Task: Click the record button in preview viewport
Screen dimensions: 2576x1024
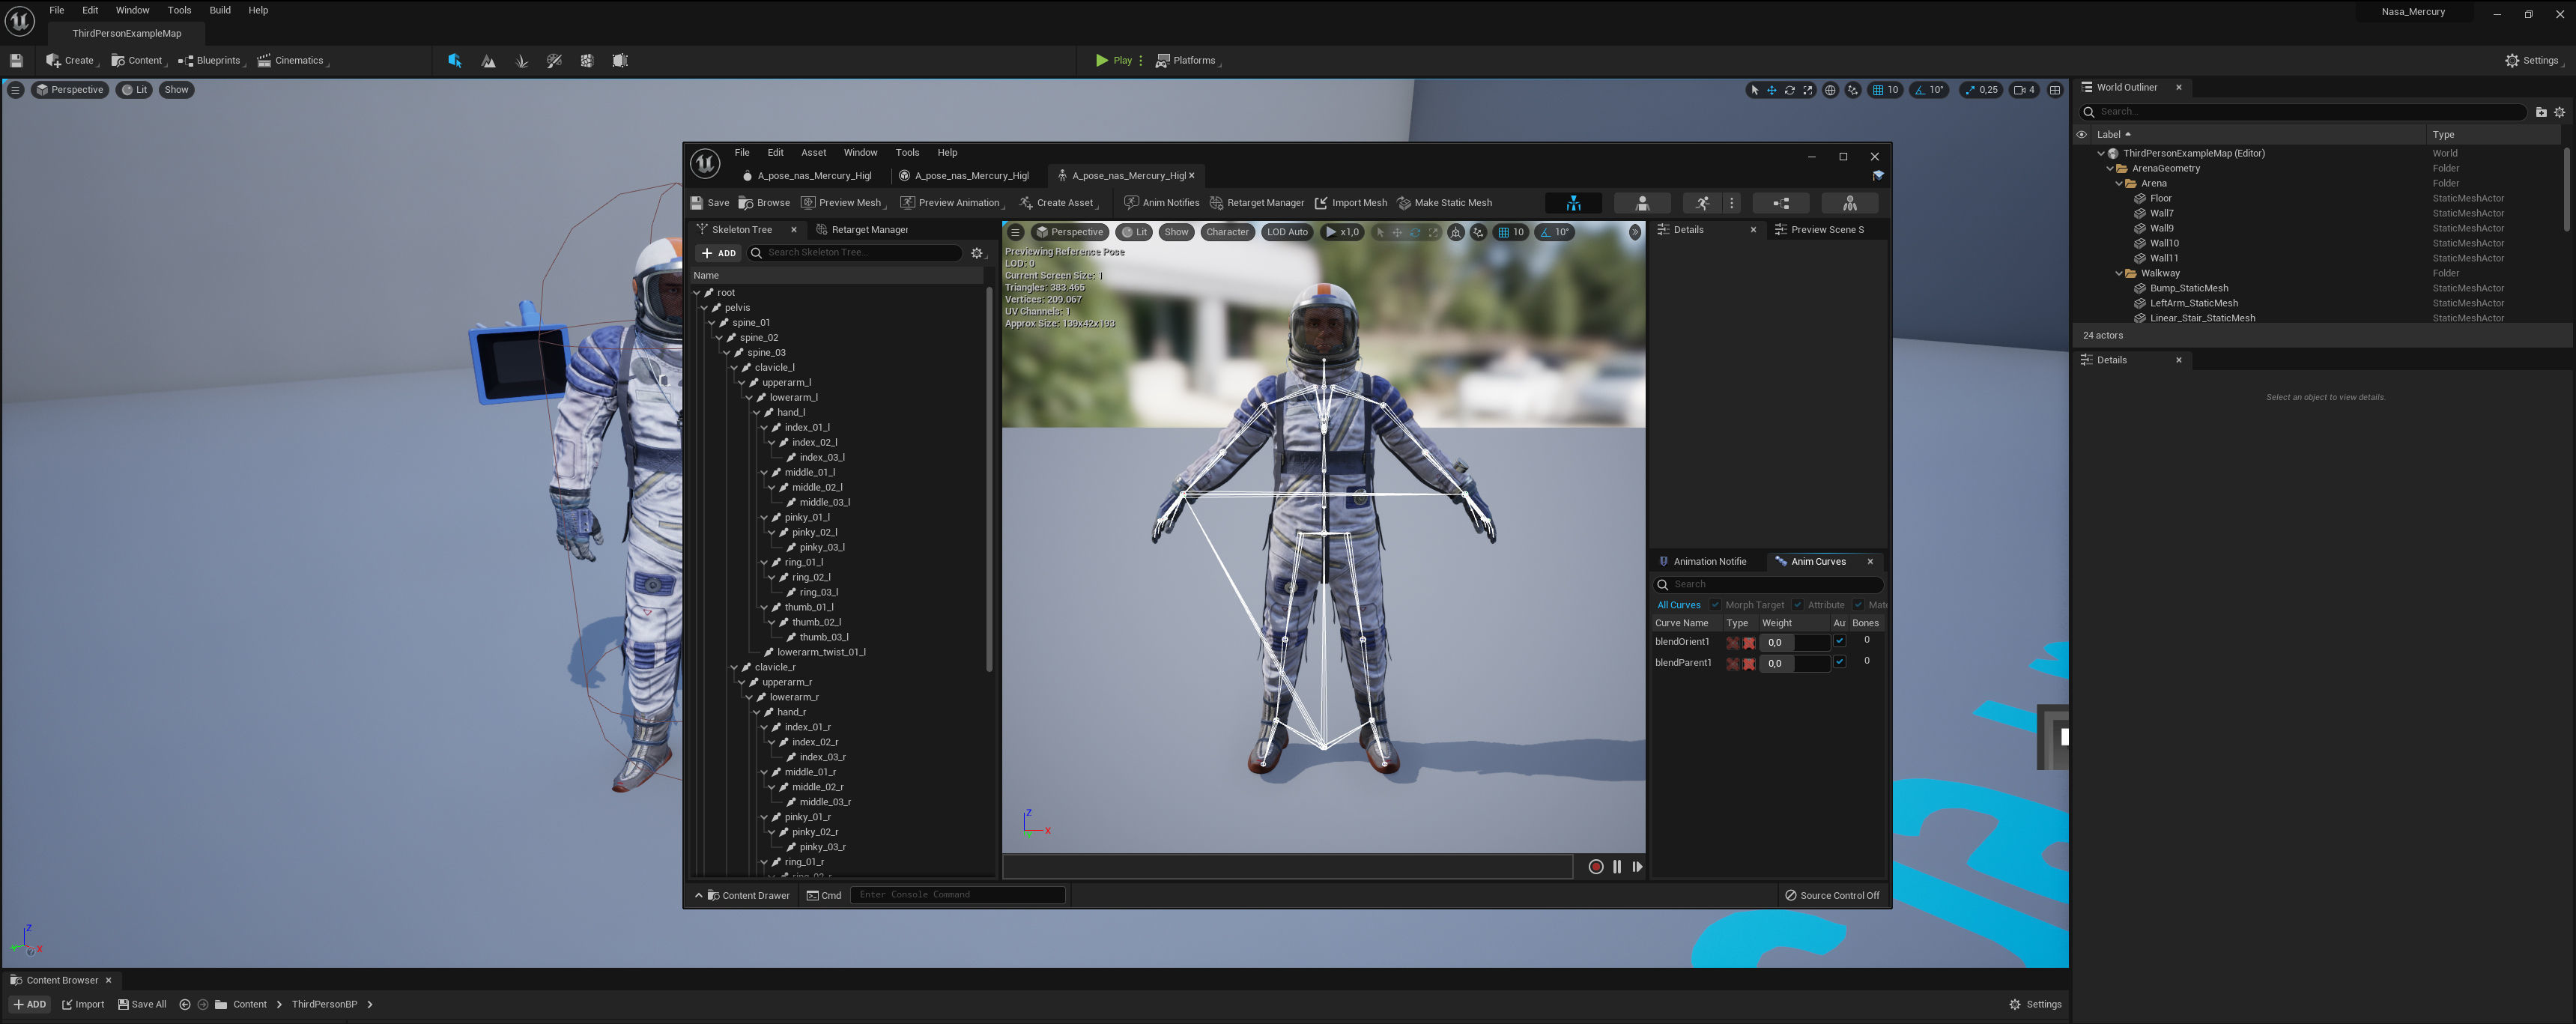Action: 1596,867
